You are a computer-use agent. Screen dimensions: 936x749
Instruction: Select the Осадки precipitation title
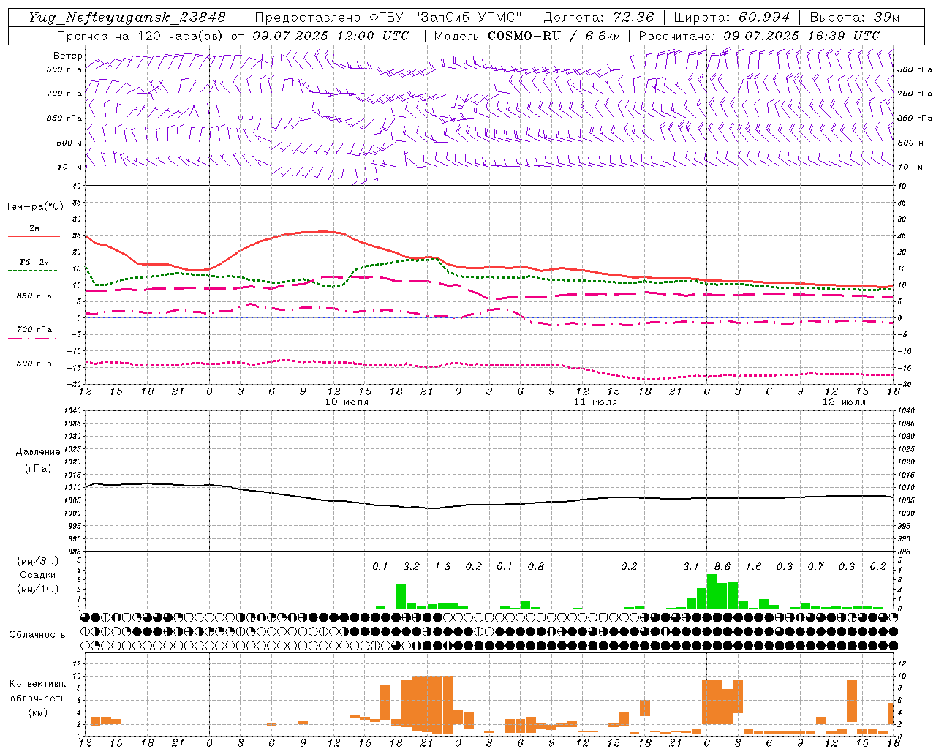(x=38, y=575)
